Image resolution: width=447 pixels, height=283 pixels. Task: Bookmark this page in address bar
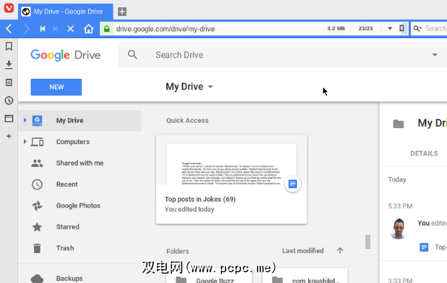(402, 28)
